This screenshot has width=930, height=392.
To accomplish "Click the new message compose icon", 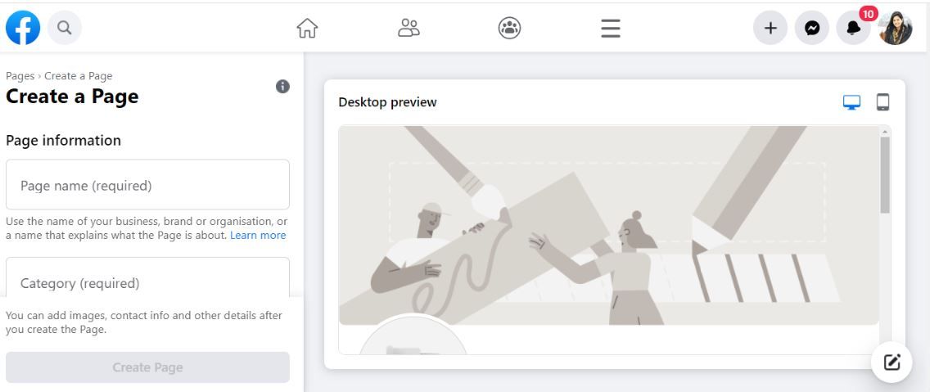I will click(x=893, y=361).
